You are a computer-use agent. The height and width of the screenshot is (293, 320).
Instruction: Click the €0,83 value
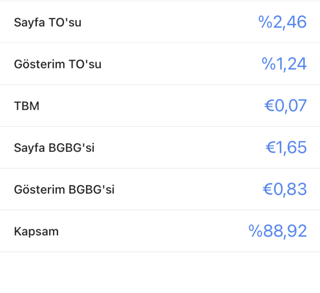click(x=285, y=189)
